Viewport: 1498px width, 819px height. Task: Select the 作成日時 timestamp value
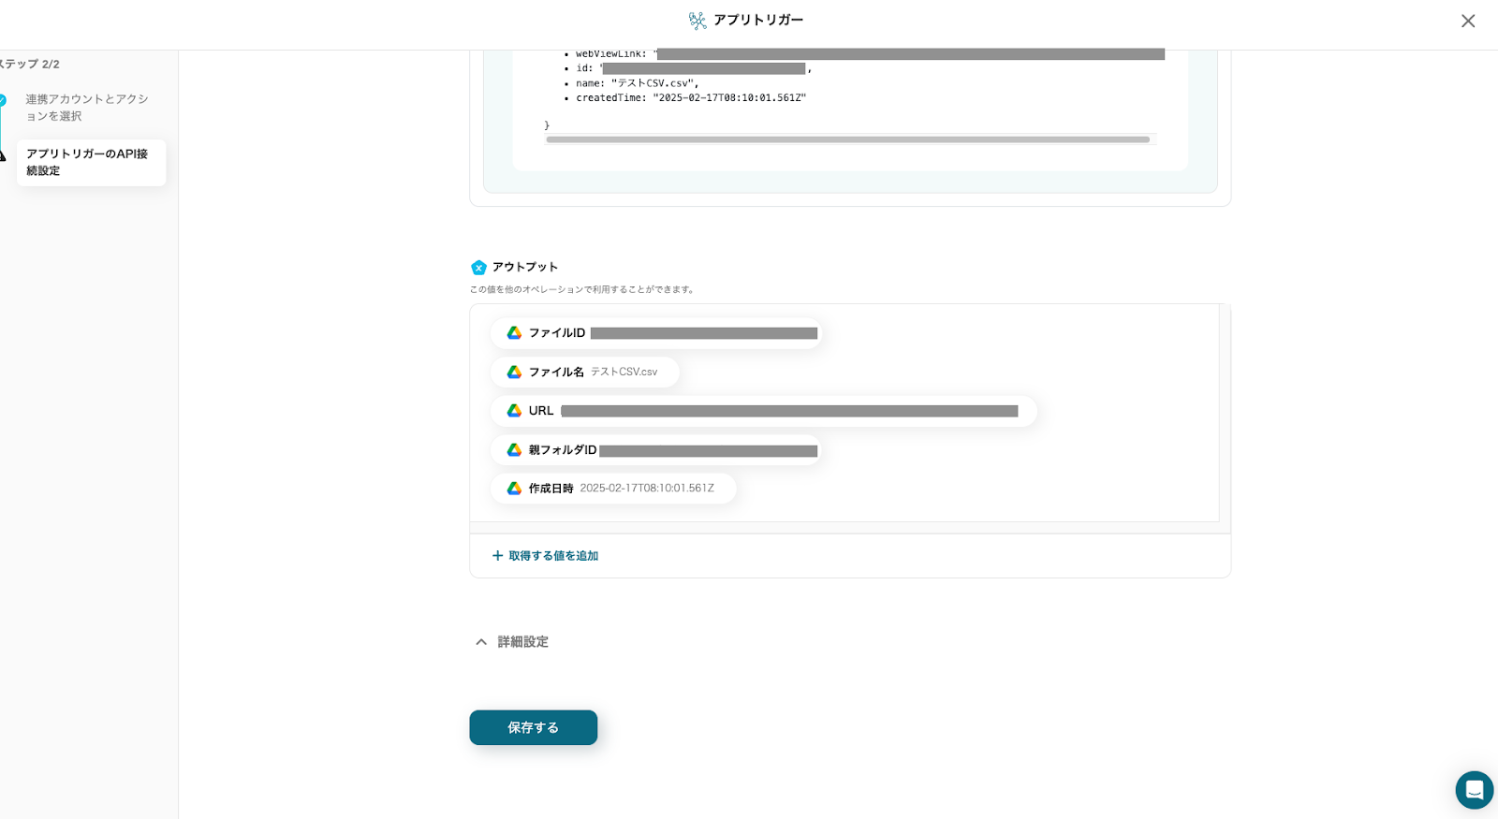646,489
